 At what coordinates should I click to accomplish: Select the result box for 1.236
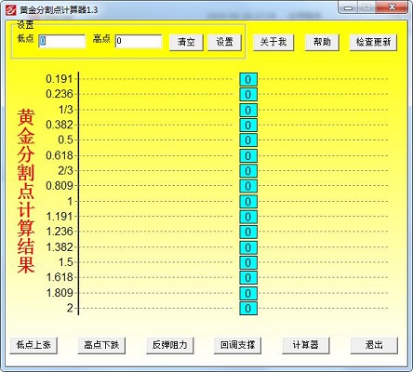tap(248, 232)
